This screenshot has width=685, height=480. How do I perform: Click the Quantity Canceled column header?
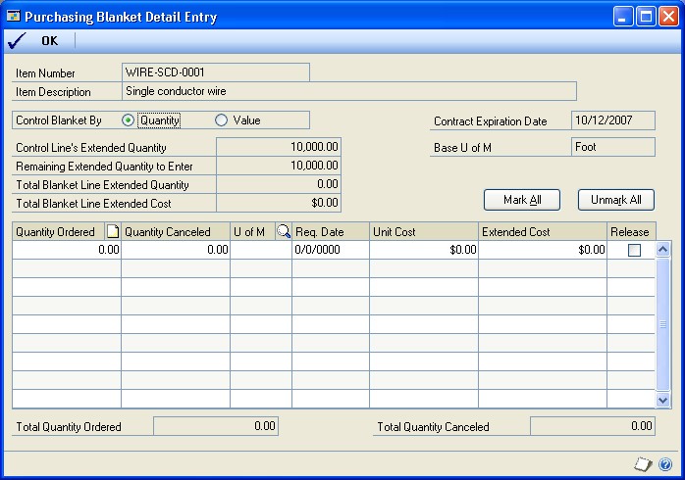tap(176, 231)
